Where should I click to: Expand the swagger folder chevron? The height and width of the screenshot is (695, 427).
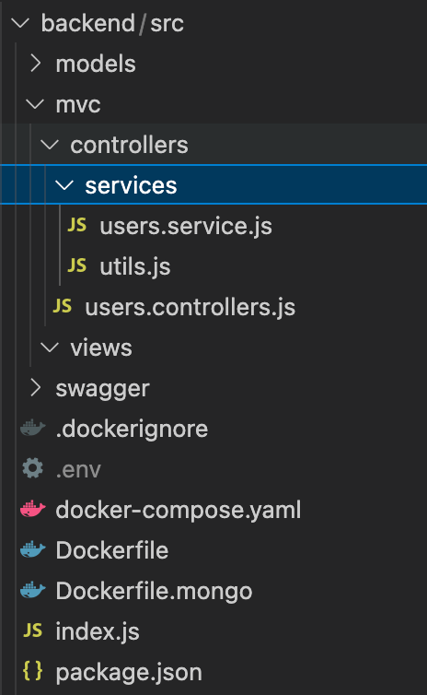click(x=35, y=388)
